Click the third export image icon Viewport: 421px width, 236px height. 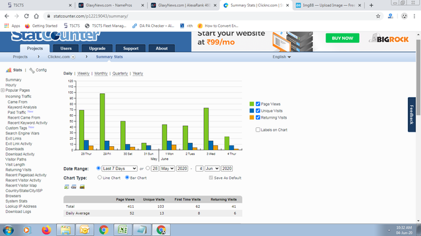pyautogui.click(x=82, y=187)
